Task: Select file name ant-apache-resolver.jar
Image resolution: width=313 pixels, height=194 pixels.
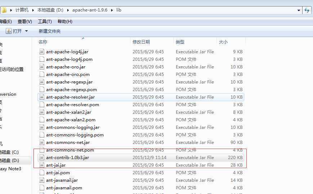Action: pyautogui.click(x=71, y=97)
